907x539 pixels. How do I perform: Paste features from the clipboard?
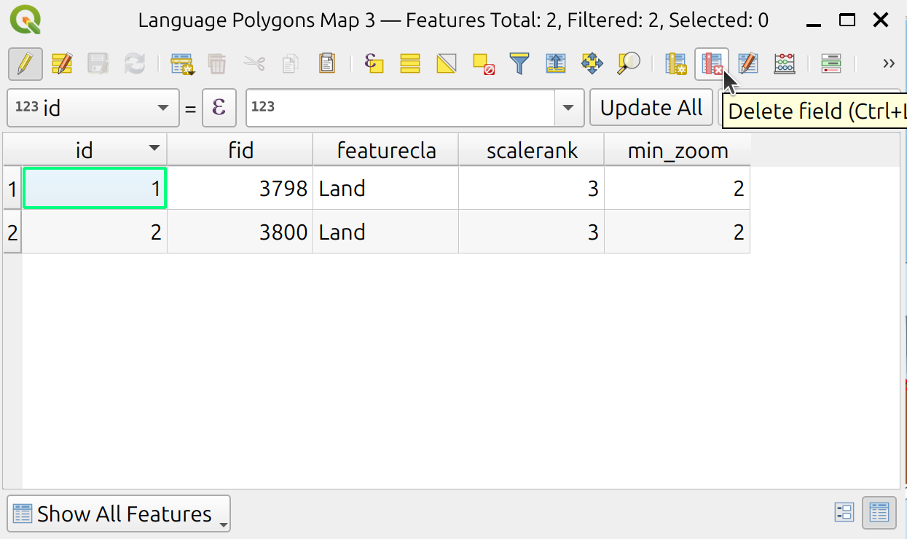(327, 64)
